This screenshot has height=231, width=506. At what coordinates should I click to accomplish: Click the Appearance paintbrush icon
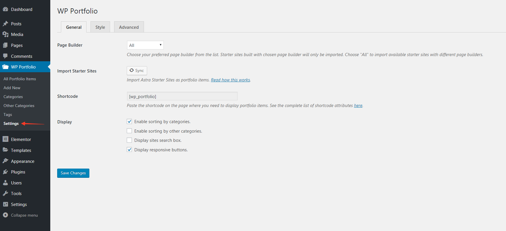coord(5,161)
